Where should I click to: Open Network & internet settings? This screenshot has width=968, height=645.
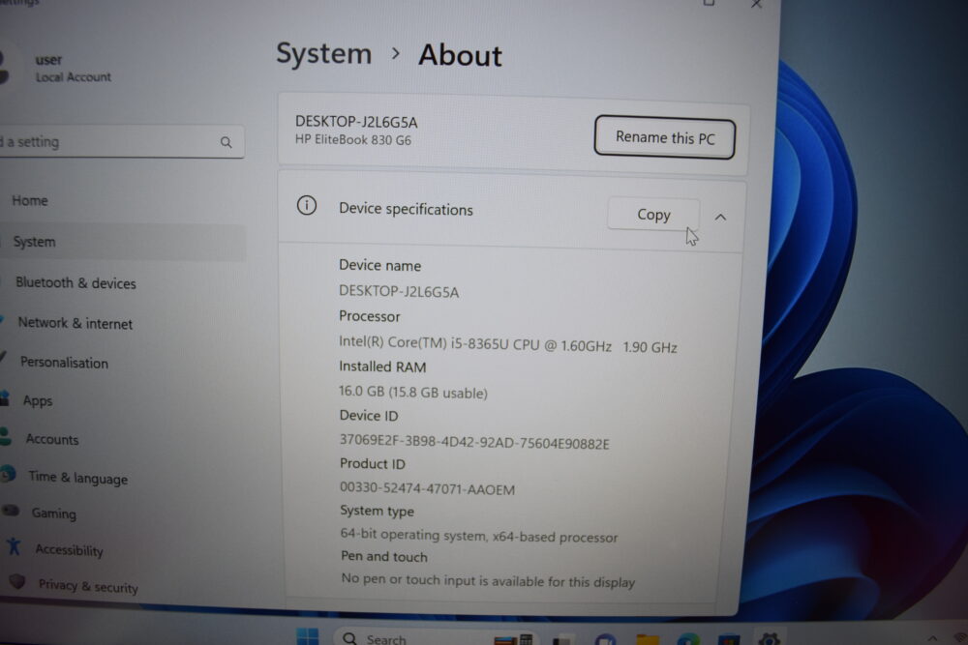click(x=76, y=323)
